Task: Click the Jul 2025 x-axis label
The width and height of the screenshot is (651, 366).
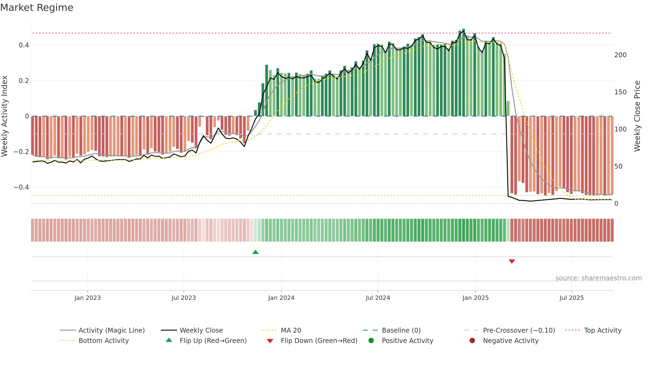Action: click(572, 298)
